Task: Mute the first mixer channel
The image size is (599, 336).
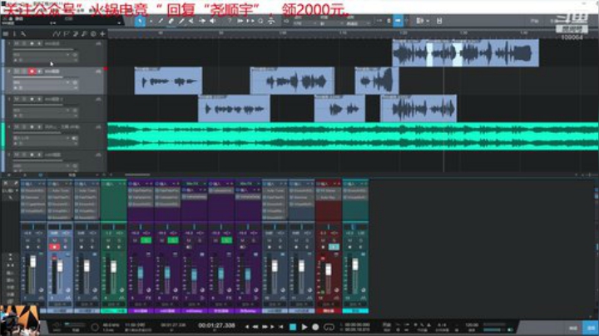Action: coord(27,240)
